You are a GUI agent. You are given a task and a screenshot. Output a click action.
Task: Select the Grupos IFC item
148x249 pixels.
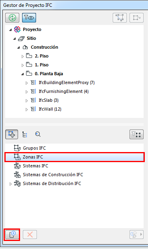tap(34, 148)
